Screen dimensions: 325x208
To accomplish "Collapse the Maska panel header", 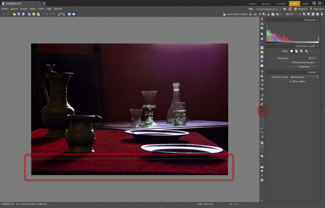I will tap(292, 72).
